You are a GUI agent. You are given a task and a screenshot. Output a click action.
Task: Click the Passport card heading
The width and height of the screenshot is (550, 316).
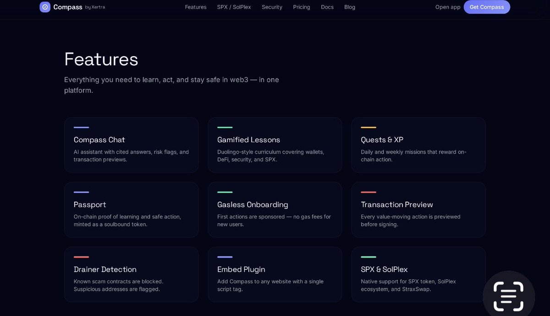pos(90,204)
